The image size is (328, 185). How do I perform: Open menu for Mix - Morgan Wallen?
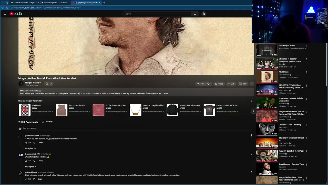point(306,46)
